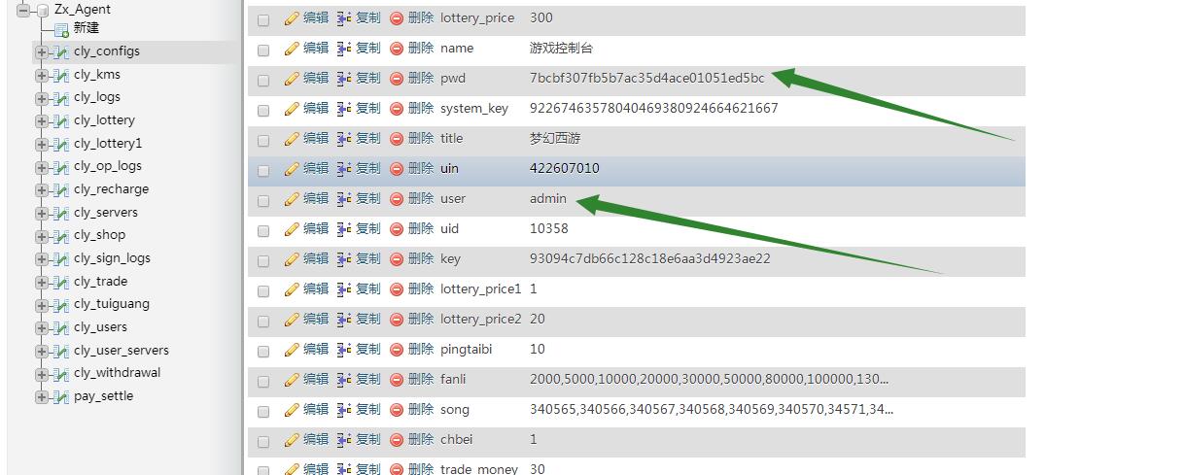Click the copy icon in lottery_price1 row
Image resolution: width=1185 pixels, height=475 pixels.
click(x=344, y=289)
